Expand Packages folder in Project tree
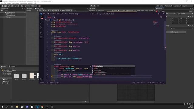The height and width of the screenshot is (109, 194). (x=1, y=83)
